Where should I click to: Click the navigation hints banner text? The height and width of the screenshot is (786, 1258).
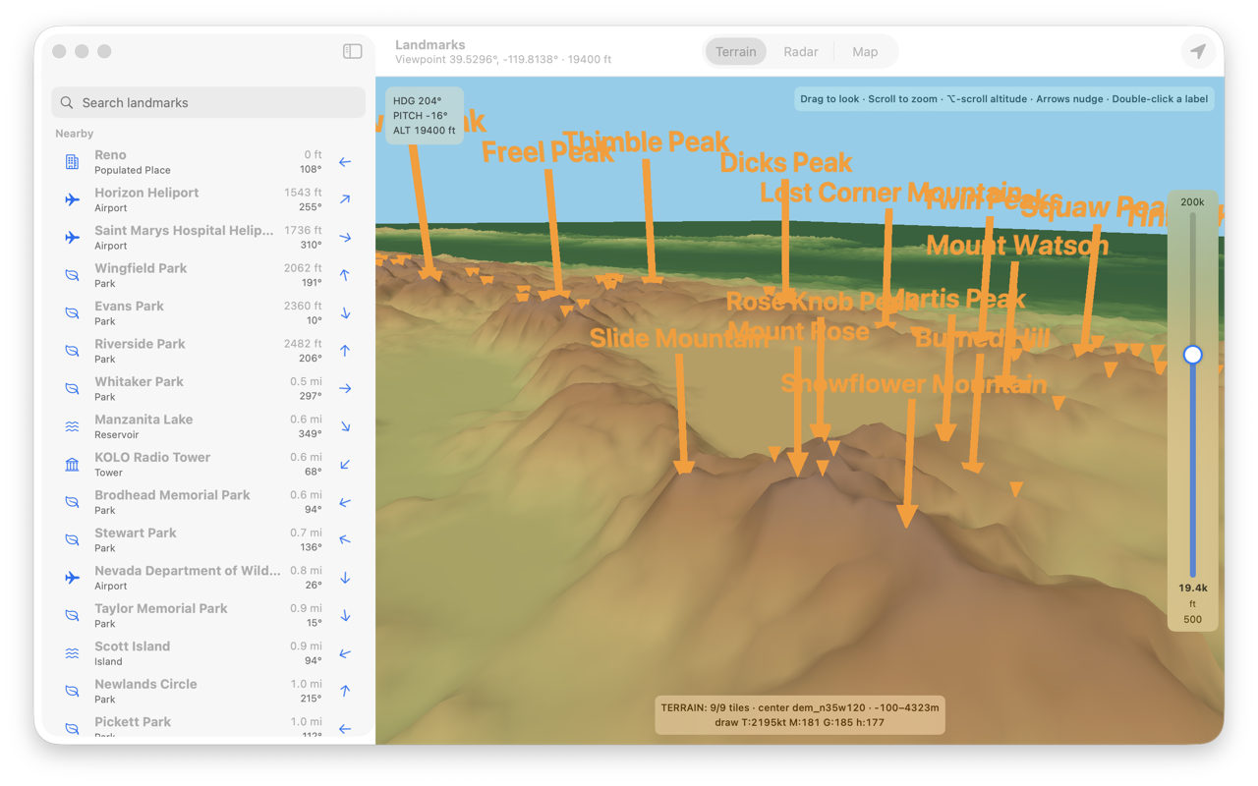1003,99
